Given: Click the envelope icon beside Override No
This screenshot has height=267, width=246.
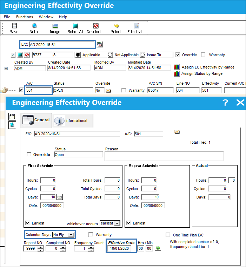Looking at the screenshot, I should point(108,91).
